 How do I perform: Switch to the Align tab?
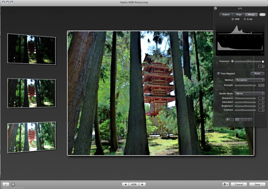tap(239, 14)
